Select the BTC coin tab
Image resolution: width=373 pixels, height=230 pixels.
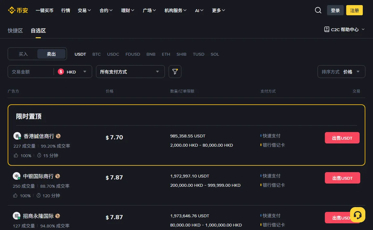96,54
